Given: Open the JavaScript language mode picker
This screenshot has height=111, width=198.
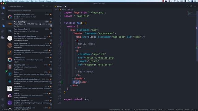Looking at the screenshot, I should tap(170, 110).
